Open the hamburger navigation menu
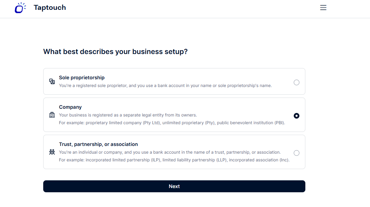 [323, 8]
